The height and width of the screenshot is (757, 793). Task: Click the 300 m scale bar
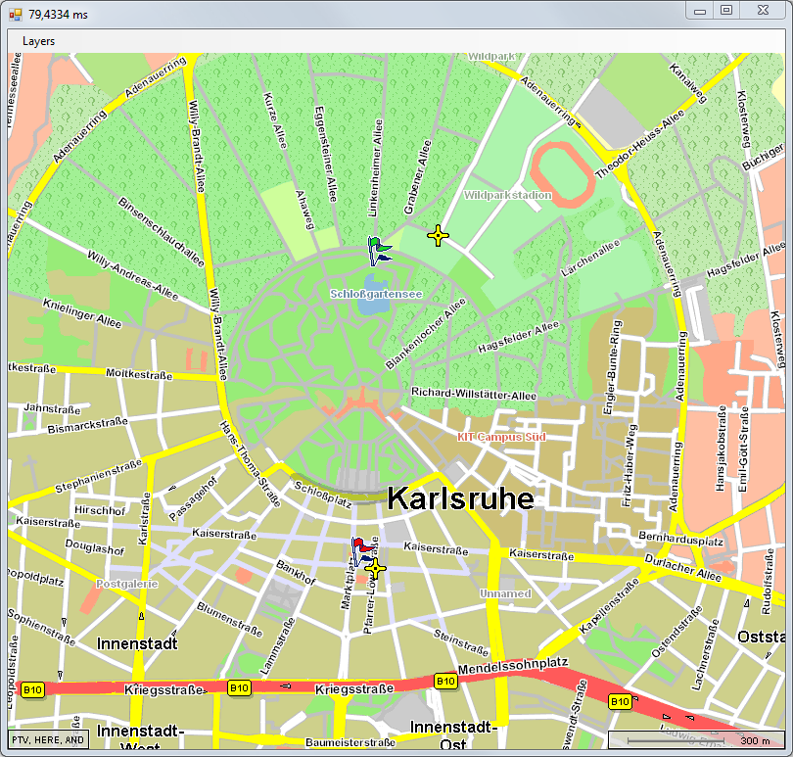[x=696, y=740]
